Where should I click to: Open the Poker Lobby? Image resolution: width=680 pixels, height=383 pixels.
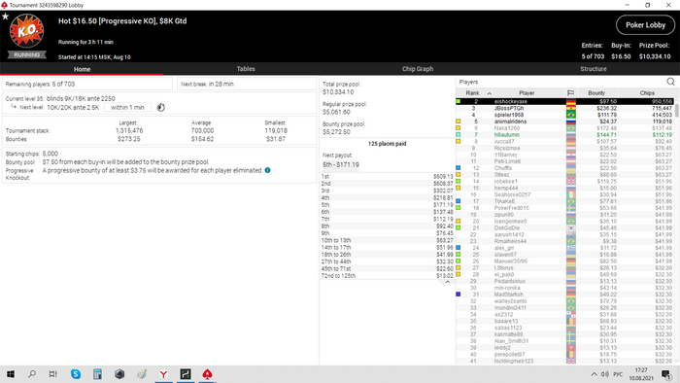tap(645, 25)
